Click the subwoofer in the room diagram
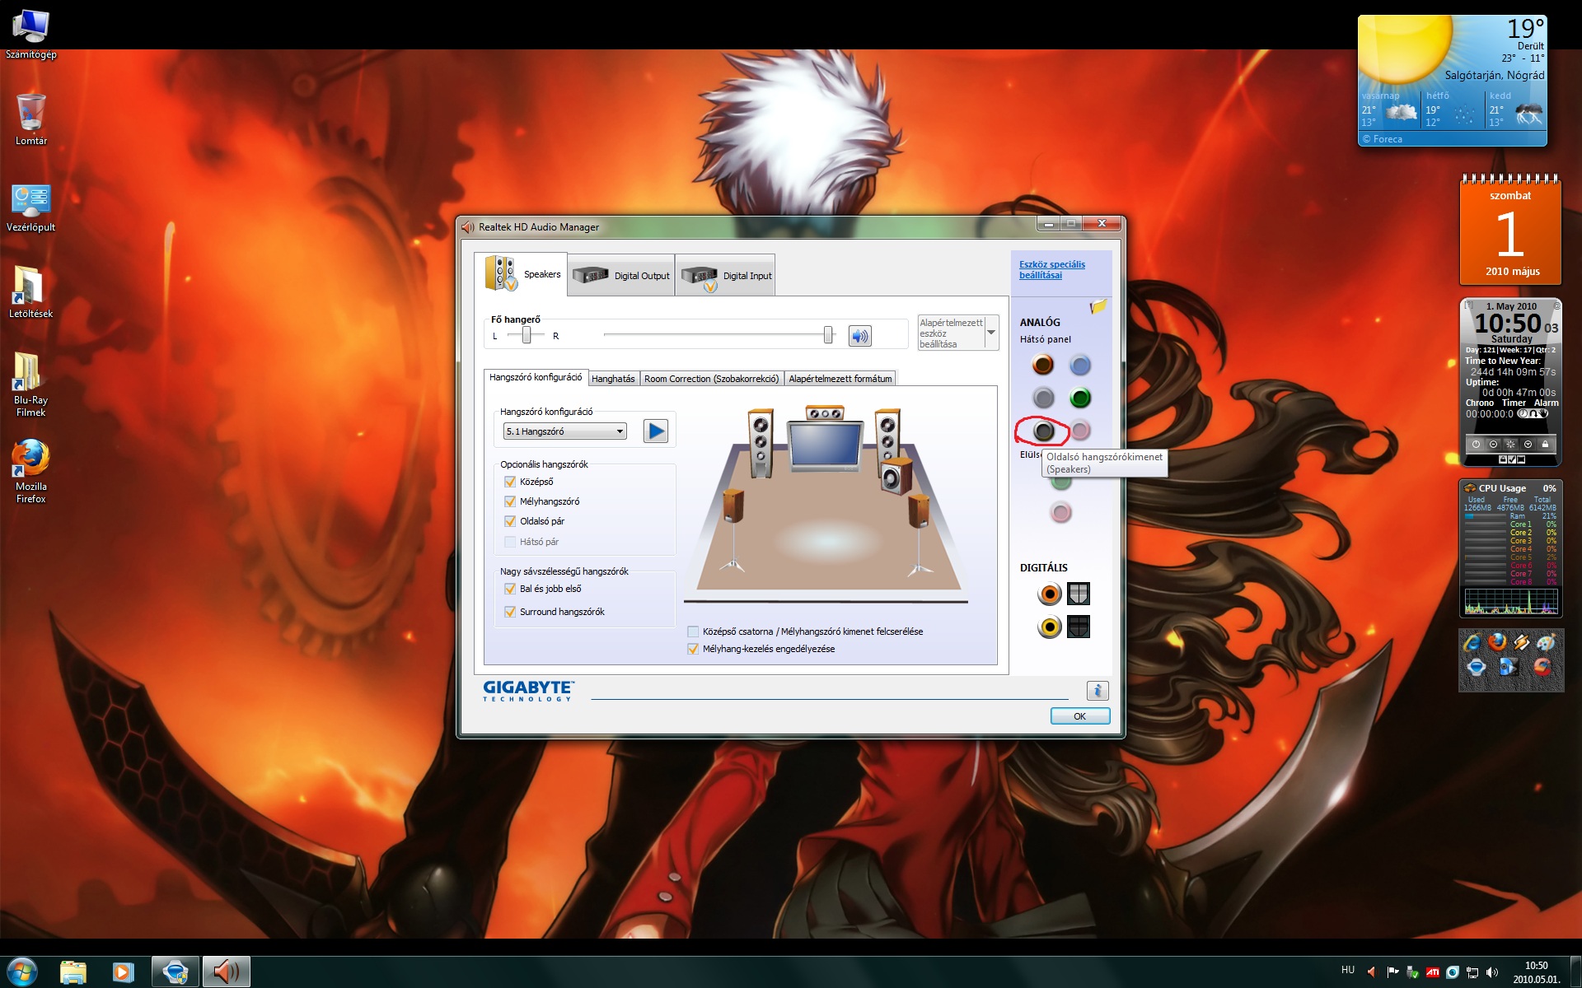Image resolution: width=1582 pixels, height=988 pixels. [x=896, y=478]
